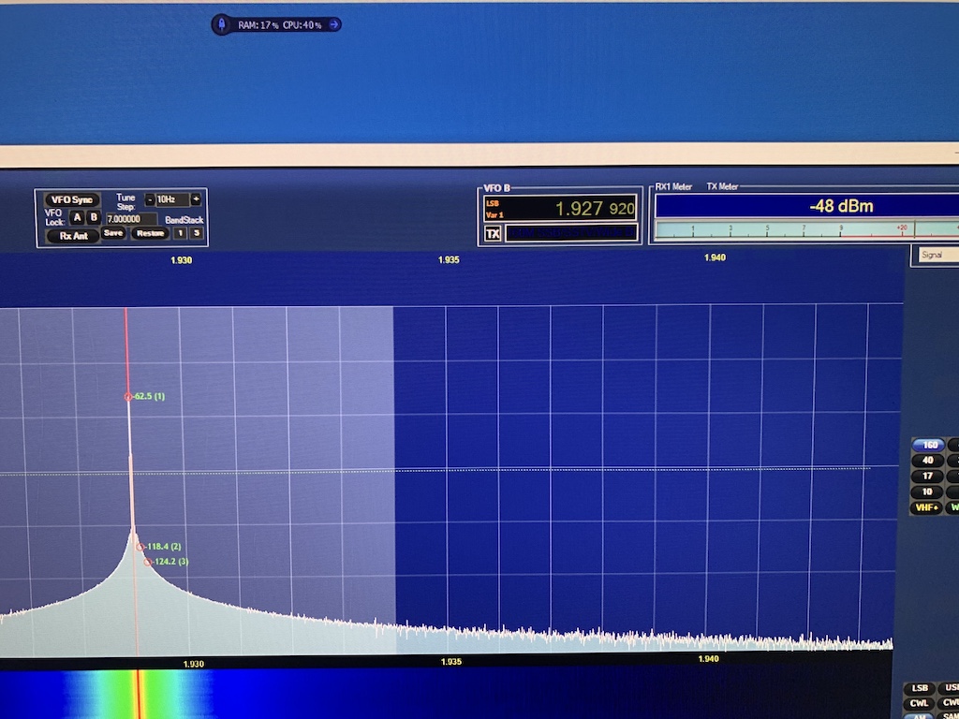Decrease tune step with minus button
959x719 pixels.
(x=149, y=199)
